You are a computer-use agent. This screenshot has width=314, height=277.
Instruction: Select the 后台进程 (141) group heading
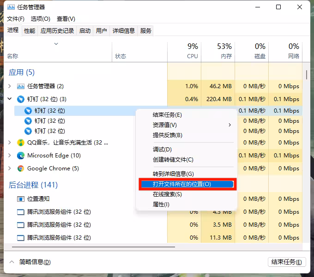(33, 185)
